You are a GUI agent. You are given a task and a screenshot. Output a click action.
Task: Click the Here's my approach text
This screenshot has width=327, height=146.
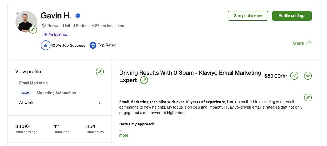click(x=137, y=124)
